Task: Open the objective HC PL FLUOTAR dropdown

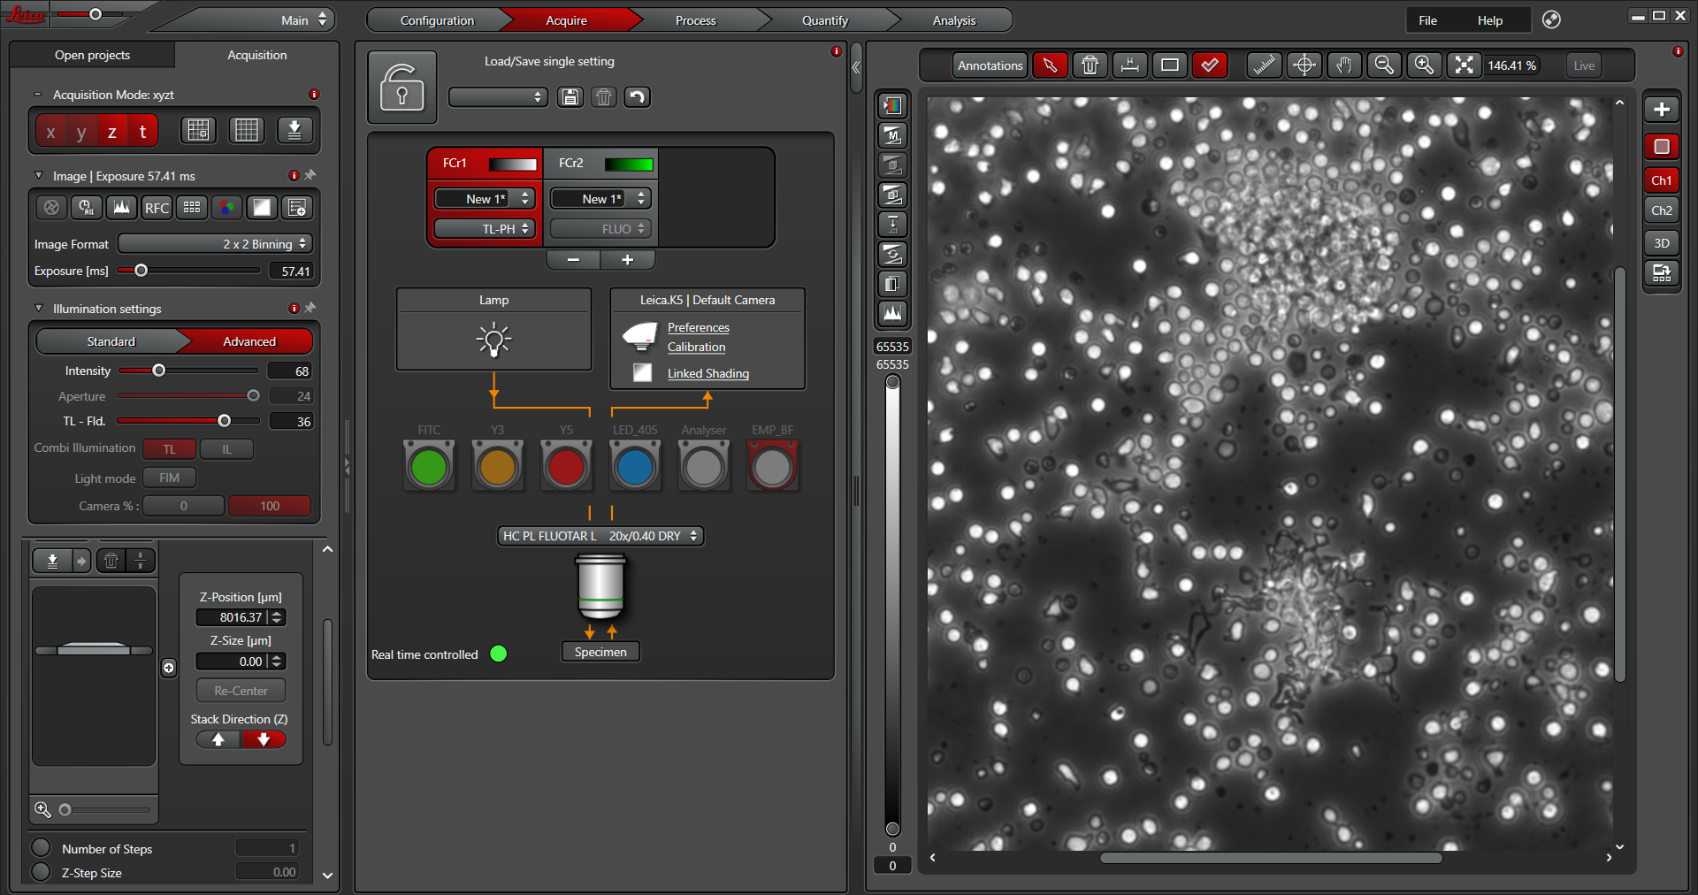Action: point(600,536)
